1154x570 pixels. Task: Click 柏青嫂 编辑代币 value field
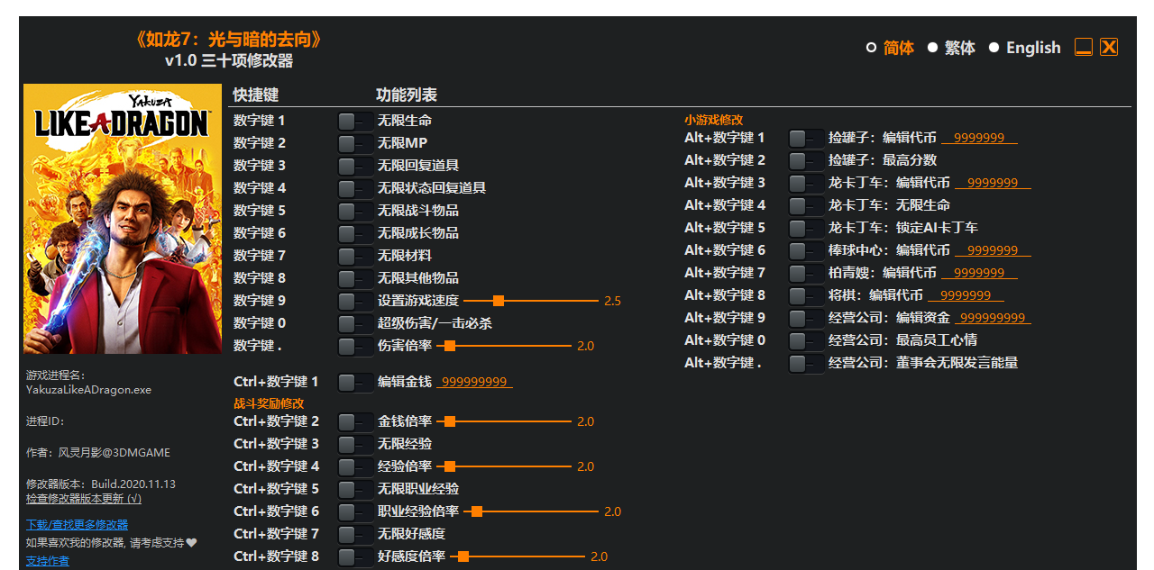tap(980, 273)
